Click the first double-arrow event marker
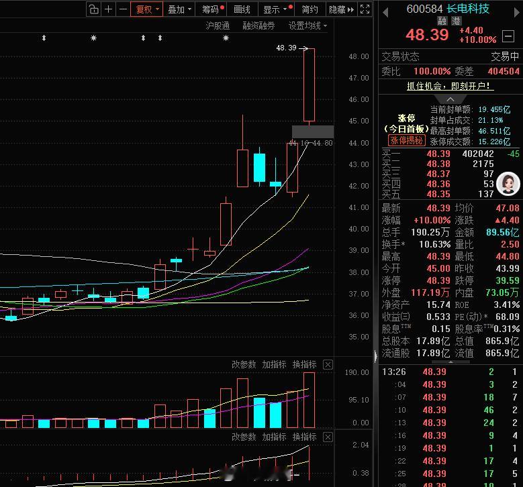 click(x=44, y=38)
